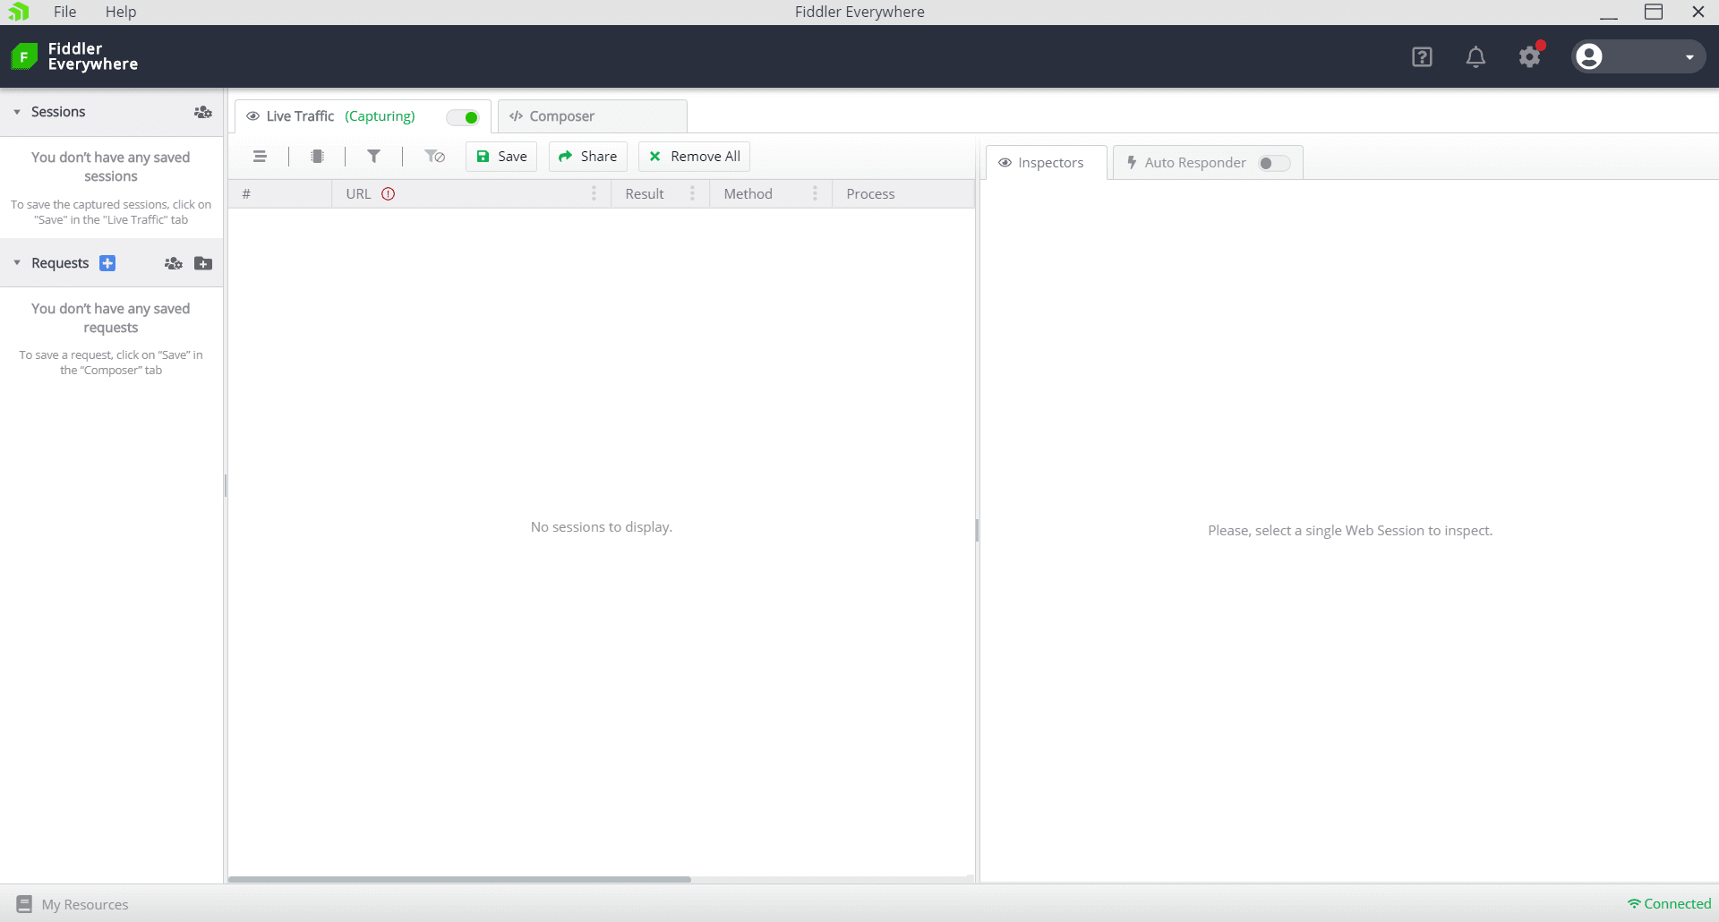
Task: Click the left sidebar collapse handle
Action: coord(226,486)
